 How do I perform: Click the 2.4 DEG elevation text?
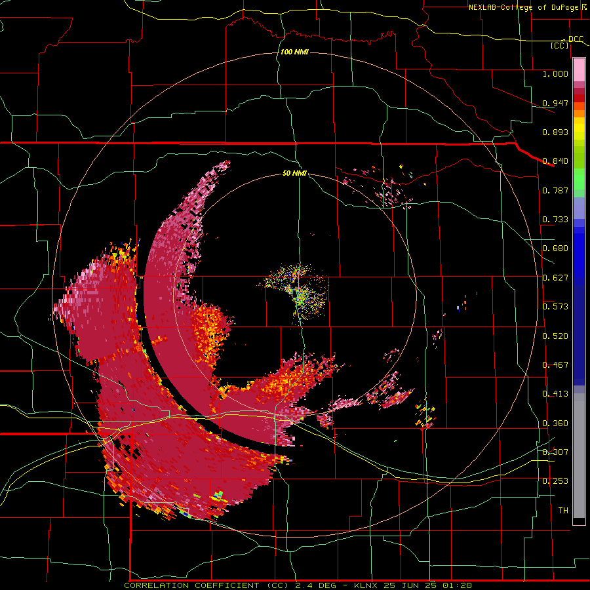(x=316, y=585)
